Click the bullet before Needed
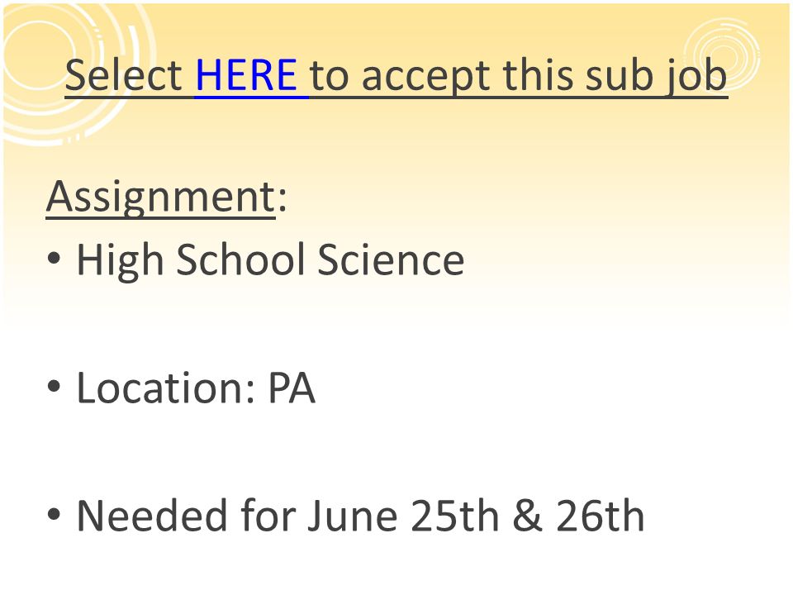793x595 pixels. (x=54, y=515)
